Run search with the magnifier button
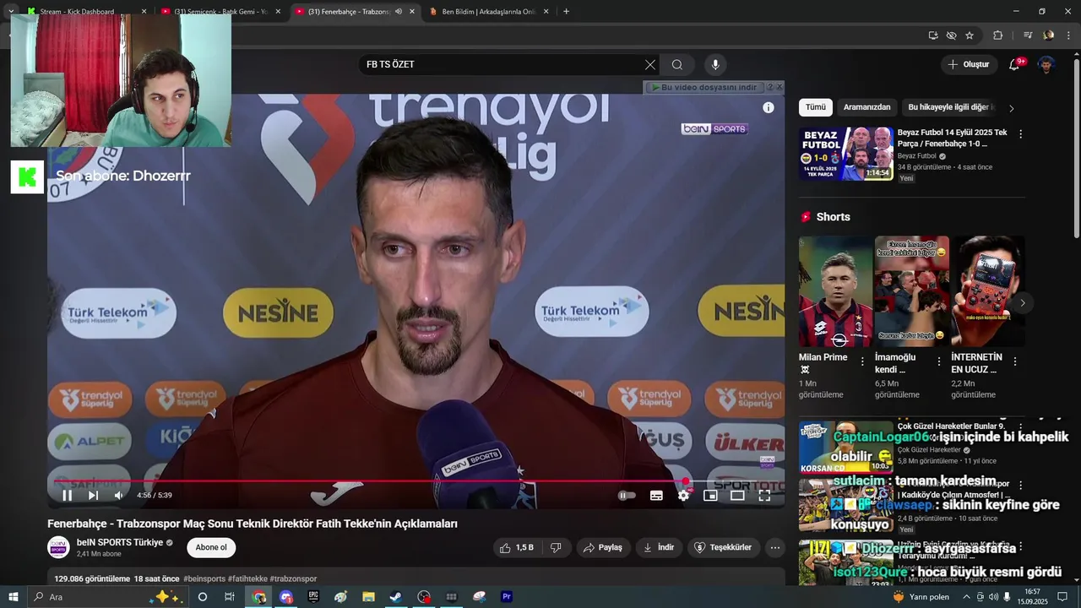Image resolution: width=1081 pixels, height=608 pixels. pyautogui.click(x=677, y=64)
